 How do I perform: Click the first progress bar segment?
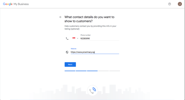click(x=70, y=71)
